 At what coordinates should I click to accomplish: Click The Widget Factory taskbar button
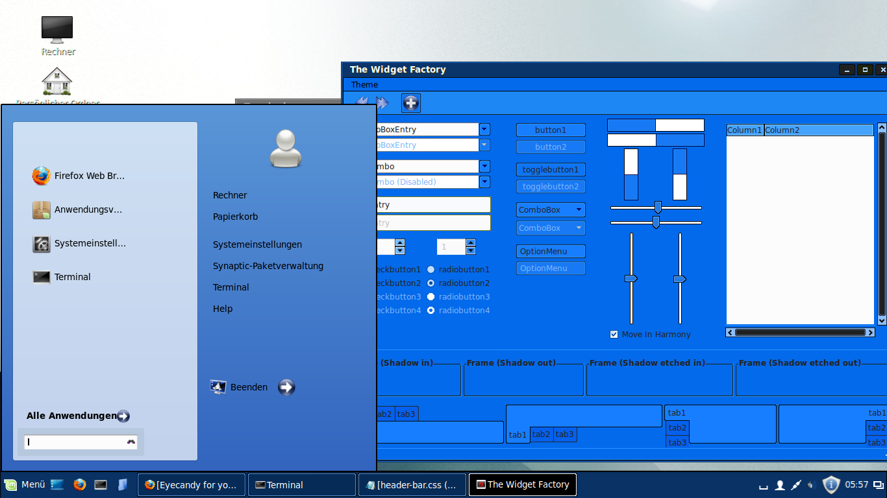click(x=522, y=484)
